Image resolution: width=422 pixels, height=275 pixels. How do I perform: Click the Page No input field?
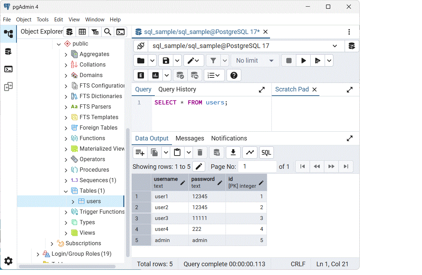click(257, 166)
